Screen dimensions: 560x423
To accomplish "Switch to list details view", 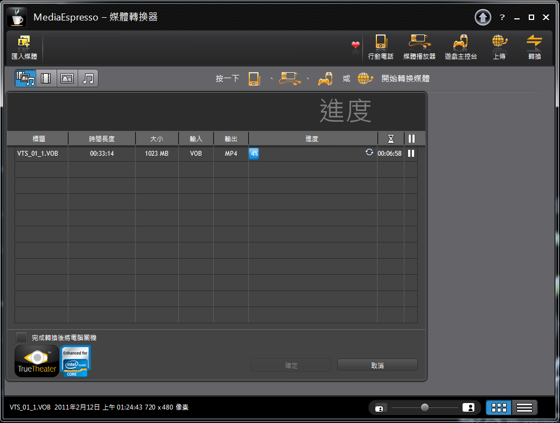I will click(524, 407).
